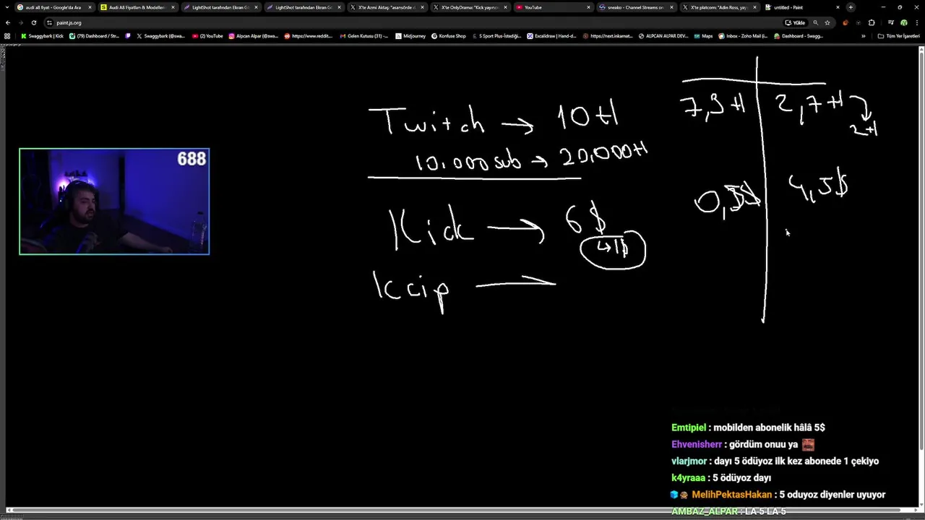925x520 pixels.
Task: Open Dashboard - Swagg... bookmark
Action: point(799,36)
